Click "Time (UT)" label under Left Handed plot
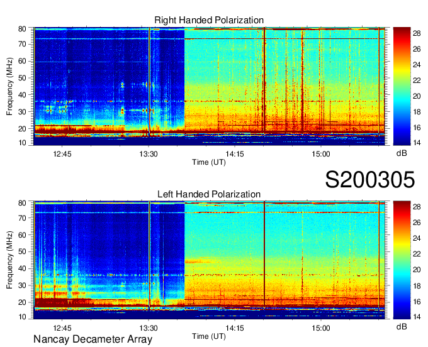This screenshot has height=347, width=428. (209, 336)
